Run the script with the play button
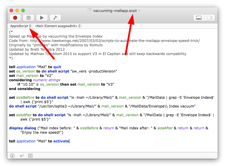The image size is (225, 166). [x=42, y=18]
